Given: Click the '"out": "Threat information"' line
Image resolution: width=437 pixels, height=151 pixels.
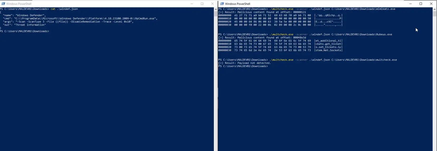Looking at the screenshot, I should pos(24,25).
